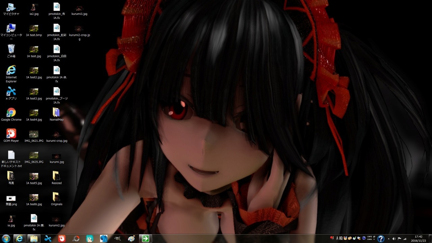Select pmotskin IA 顔.fx file

(34, 222)
